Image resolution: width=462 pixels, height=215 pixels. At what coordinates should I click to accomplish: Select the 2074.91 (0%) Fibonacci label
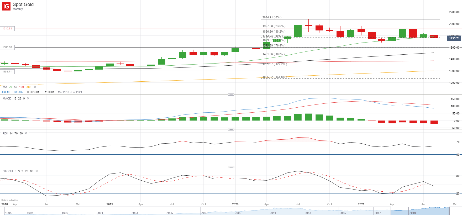point(272,17)
